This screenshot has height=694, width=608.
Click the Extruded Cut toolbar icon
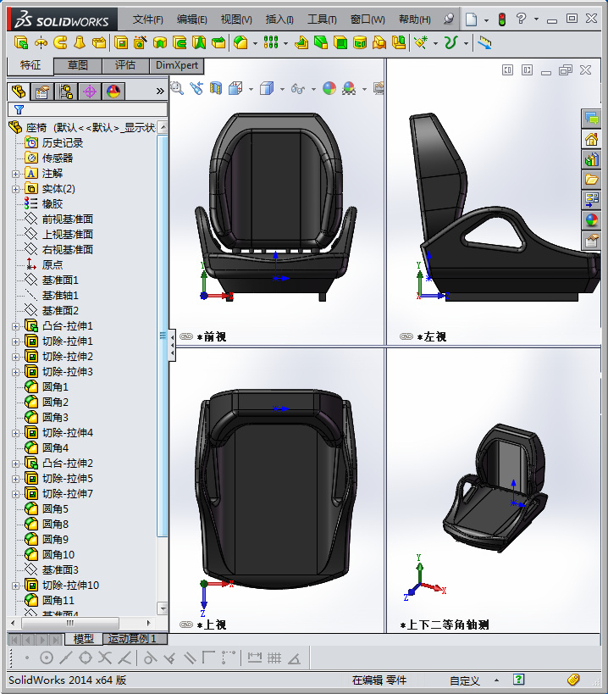click(121, 43)
